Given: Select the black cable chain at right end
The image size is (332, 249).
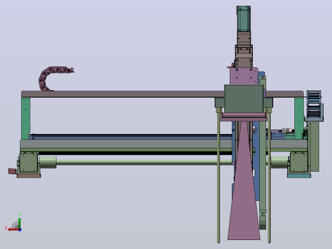Looking at the screenshot, I should point(314,104).
